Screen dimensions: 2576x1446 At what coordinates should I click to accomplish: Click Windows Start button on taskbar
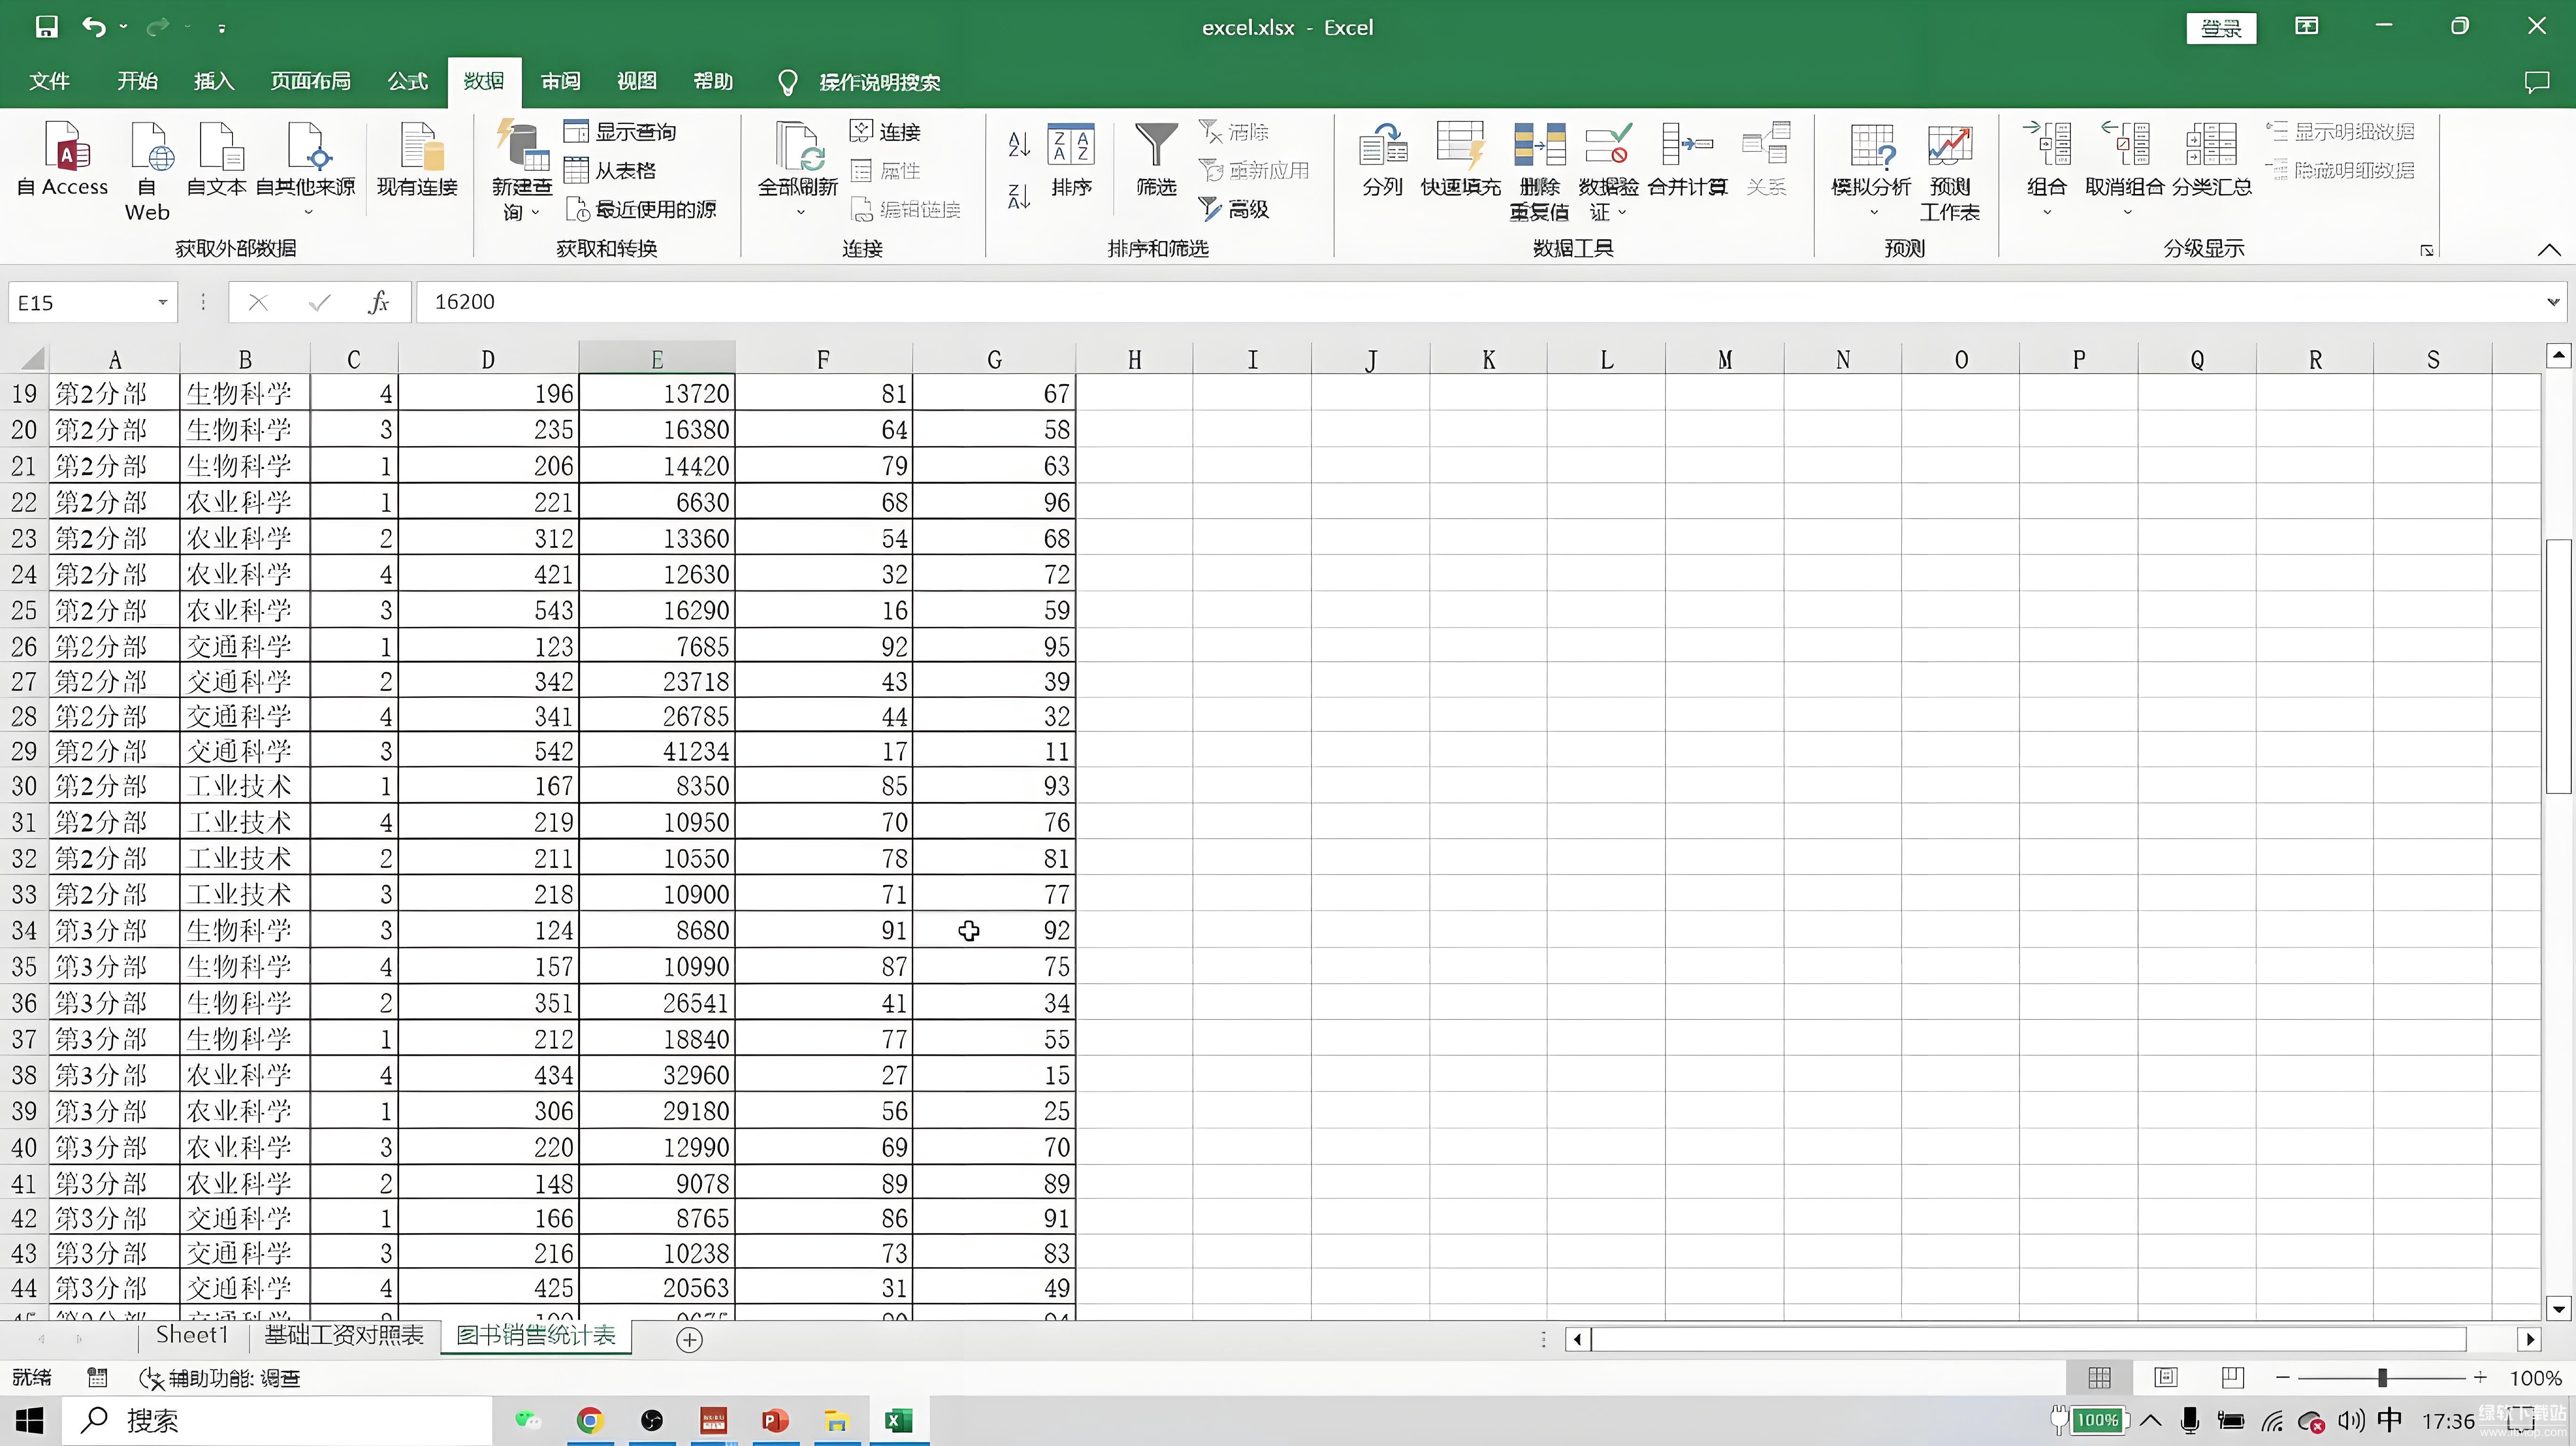30,1420
